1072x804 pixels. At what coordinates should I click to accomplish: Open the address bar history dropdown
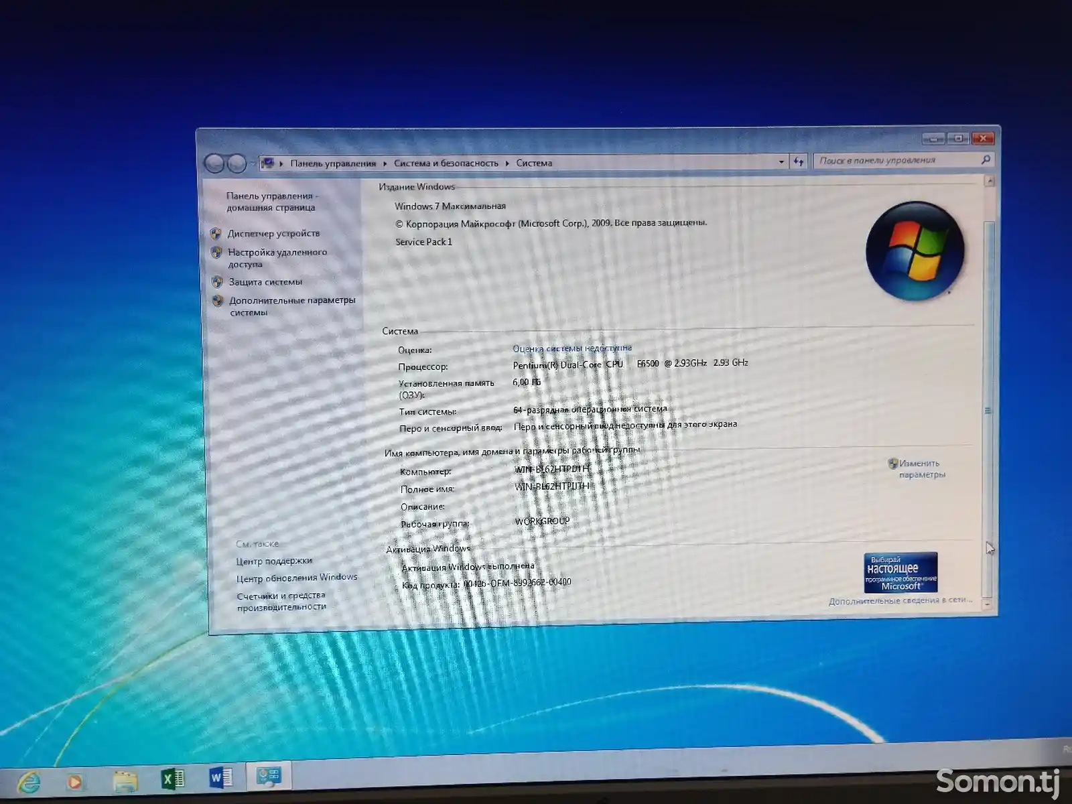click(781, 162)
